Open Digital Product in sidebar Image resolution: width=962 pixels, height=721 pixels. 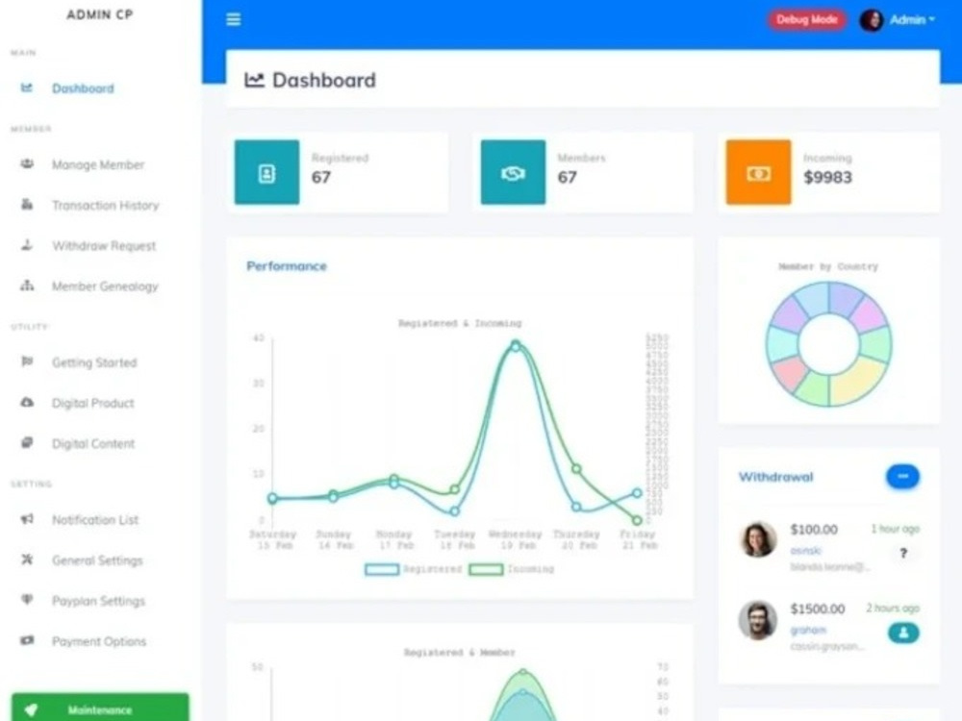point(93,403)
